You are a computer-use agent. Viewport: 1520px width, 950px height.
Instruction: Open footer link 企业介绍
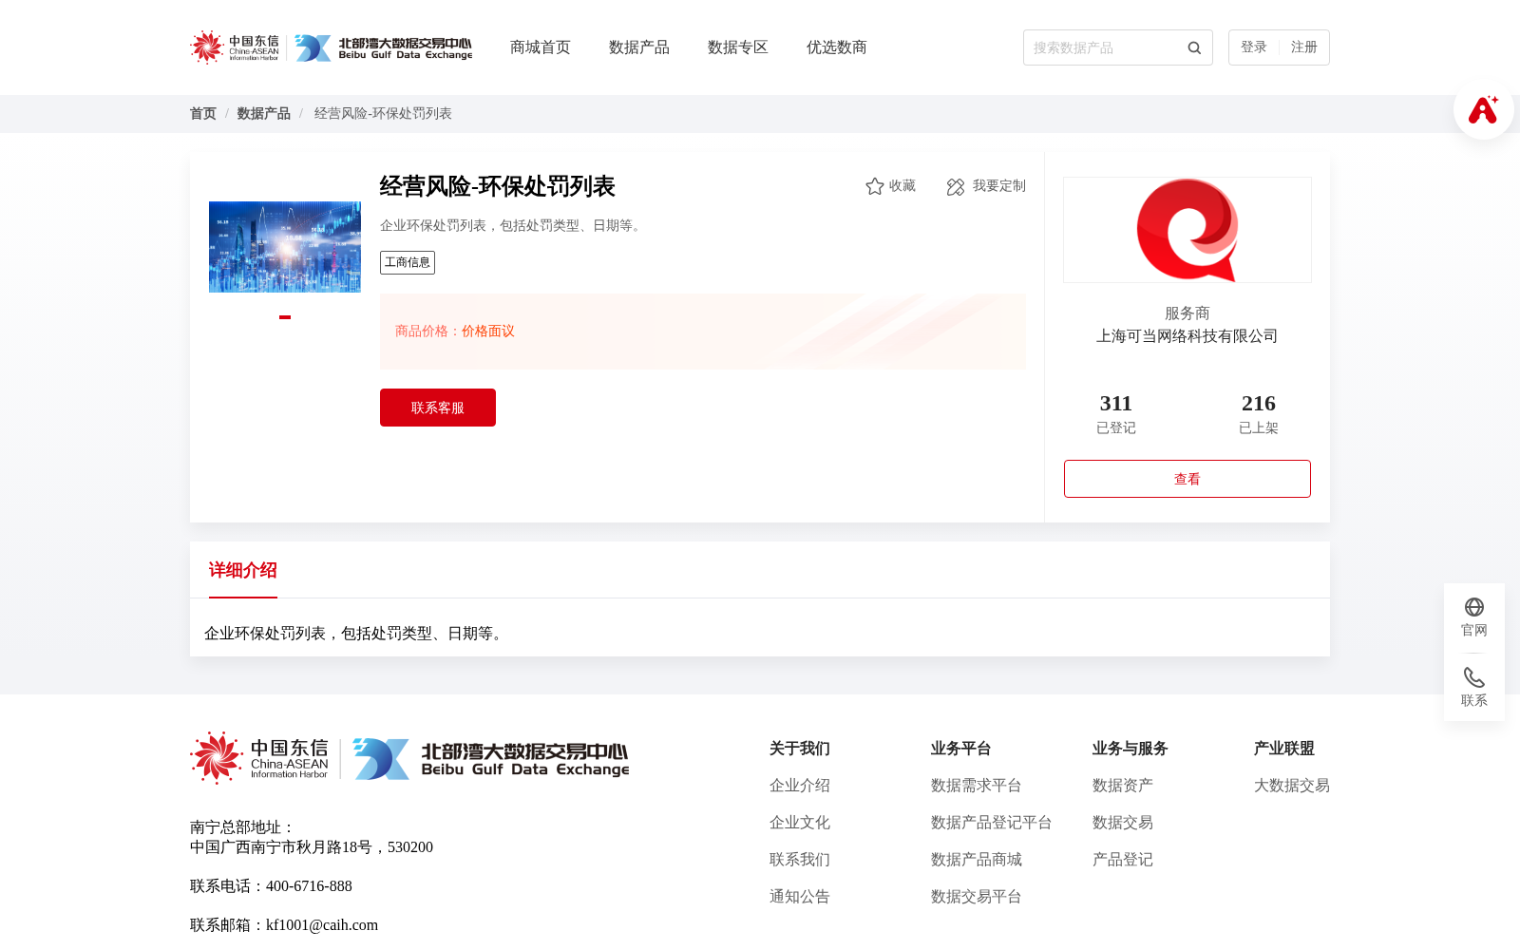pyautogui.click(x=800, y=786)
